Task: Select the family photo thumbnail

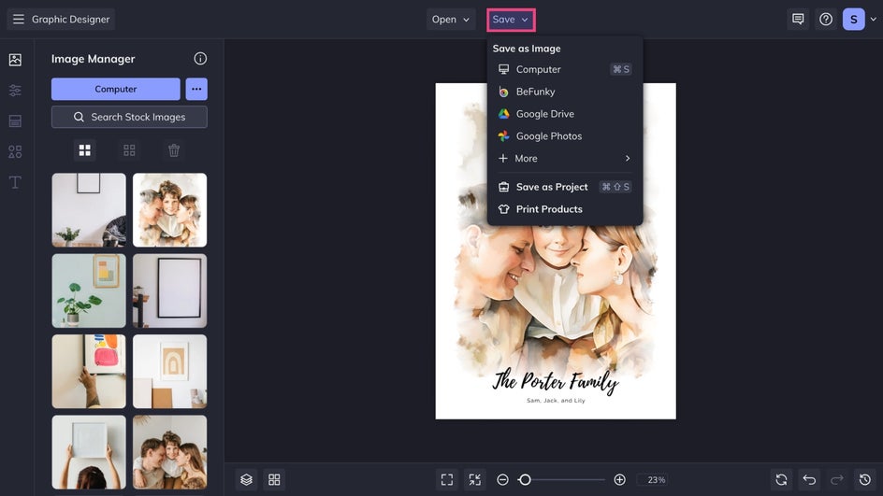Action: [x=169, y=452]
